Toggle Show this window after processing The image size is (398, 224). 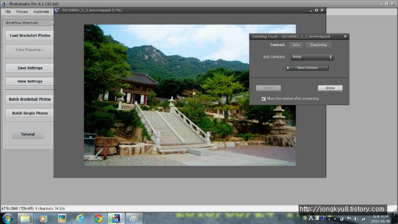[x=263, y=98]
